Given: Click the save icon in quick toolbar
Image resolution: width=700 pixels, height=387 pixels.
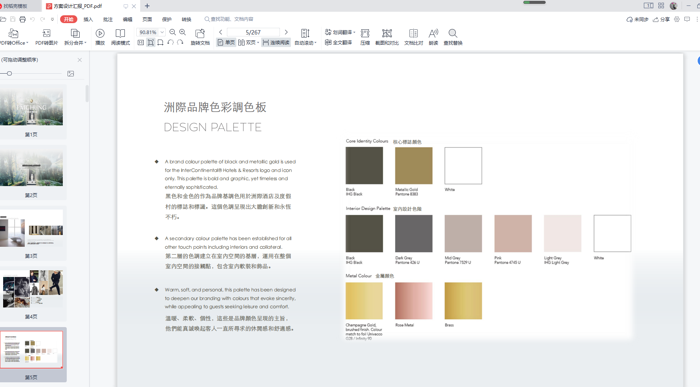Looking at the screenshot, I should pos(13,19).
